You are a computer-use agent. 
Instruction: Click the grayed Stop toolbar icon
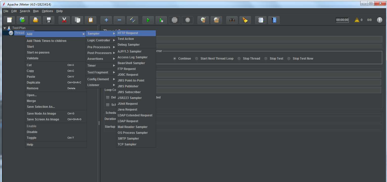coord(174,20)
